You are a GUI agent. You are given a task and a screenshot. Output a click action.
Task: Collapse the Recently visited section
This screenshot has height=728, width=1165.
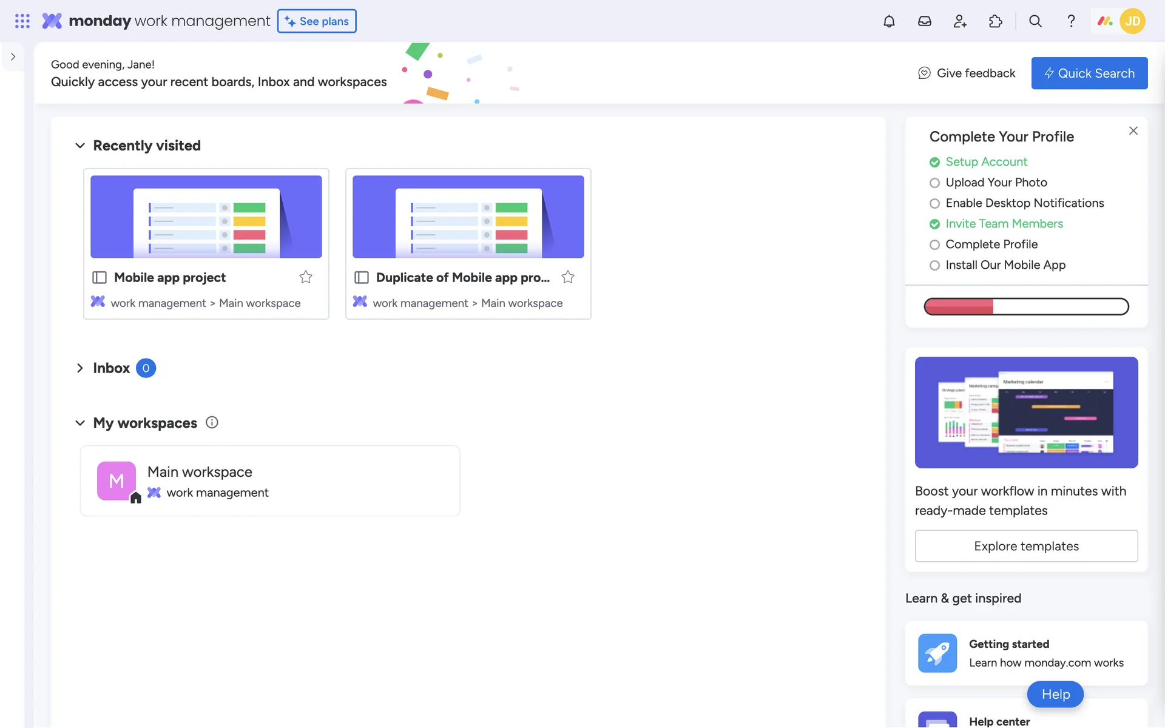80,146
